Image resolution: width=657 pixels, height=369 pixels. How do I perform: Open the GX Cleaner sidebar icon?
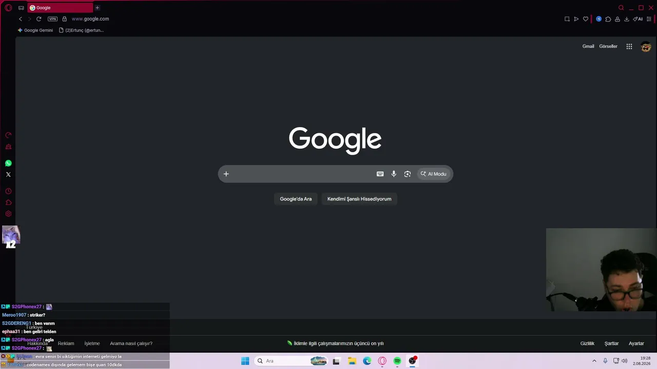8,147
